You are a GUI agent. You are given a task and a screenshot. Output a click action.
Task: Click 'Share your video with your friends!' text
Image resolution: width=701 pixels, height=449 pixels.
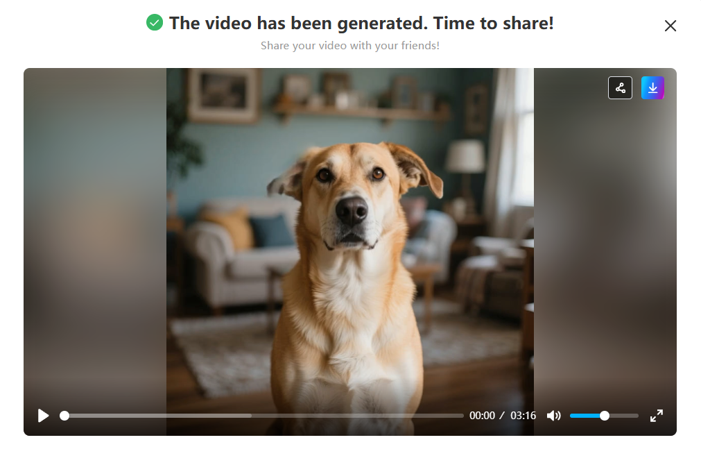click(350, 46)
